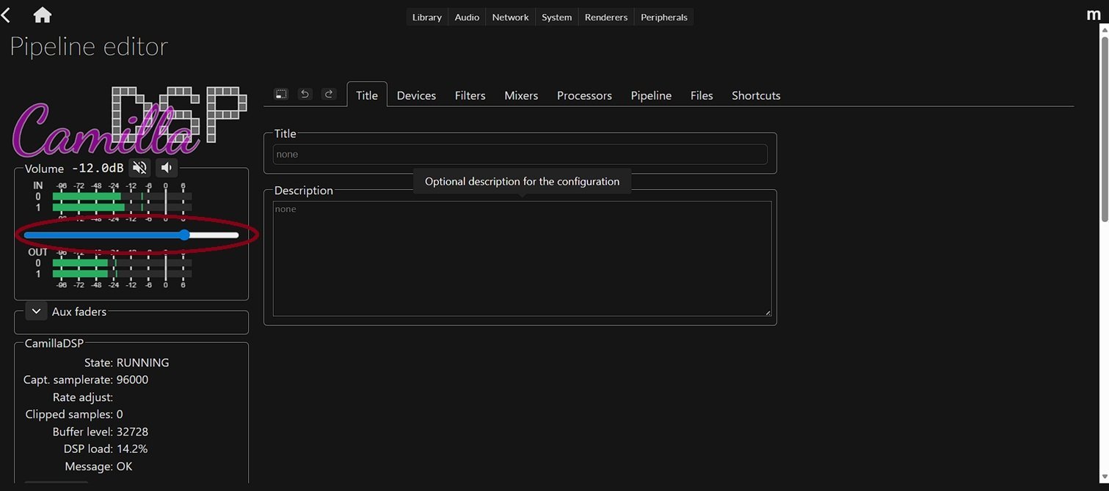Click into the Title input field
This screenshot has width=1109, height=491.
[520, 155]
